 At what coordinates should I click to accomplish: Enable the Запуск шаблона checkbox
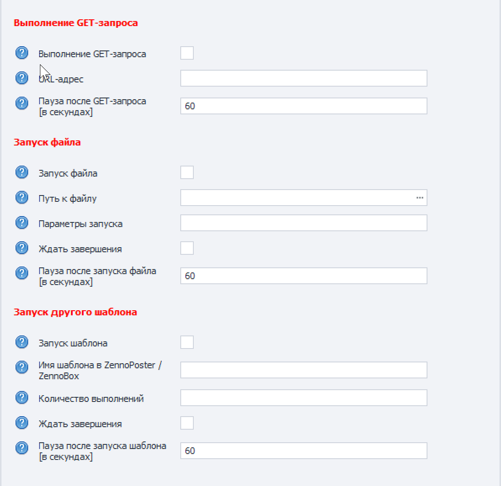click(x=187, y=342)
